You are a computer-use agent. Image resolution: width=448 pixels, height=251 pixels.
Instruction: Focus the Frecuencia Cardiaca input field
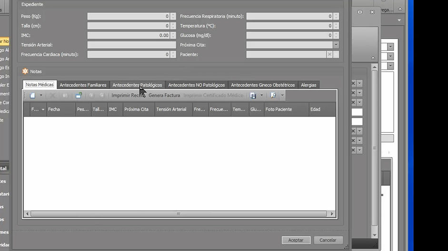pos(129,54)
